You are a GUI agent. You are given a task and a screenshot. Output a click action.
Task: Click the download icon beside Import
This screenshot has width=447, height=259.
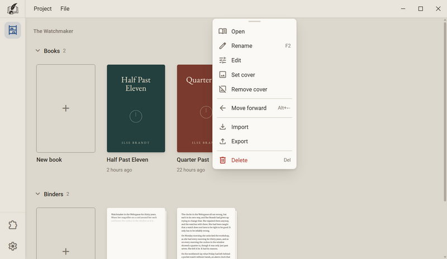coord(222,127)
